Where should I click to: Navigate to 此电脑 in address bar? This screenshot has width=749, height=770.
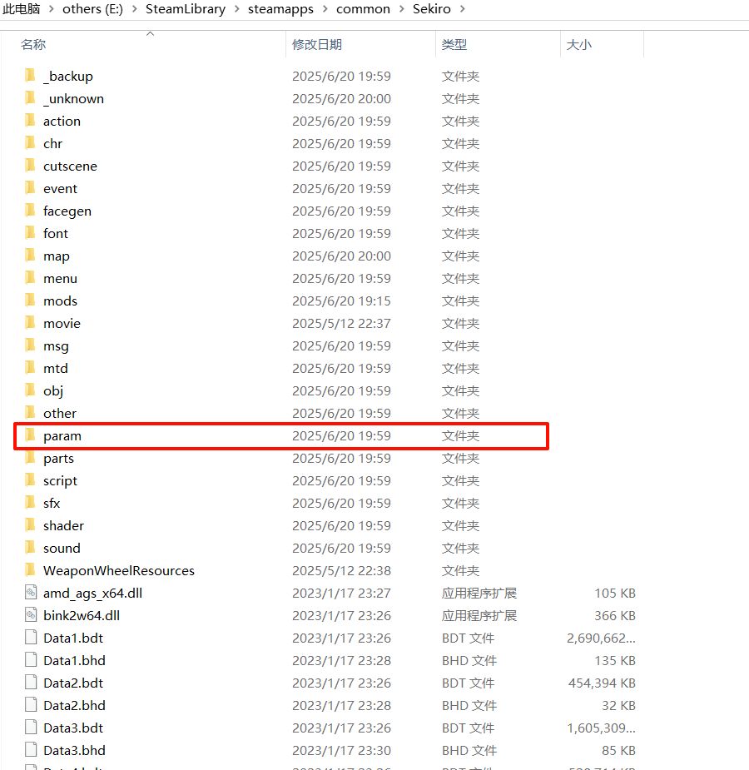point(22,9)
